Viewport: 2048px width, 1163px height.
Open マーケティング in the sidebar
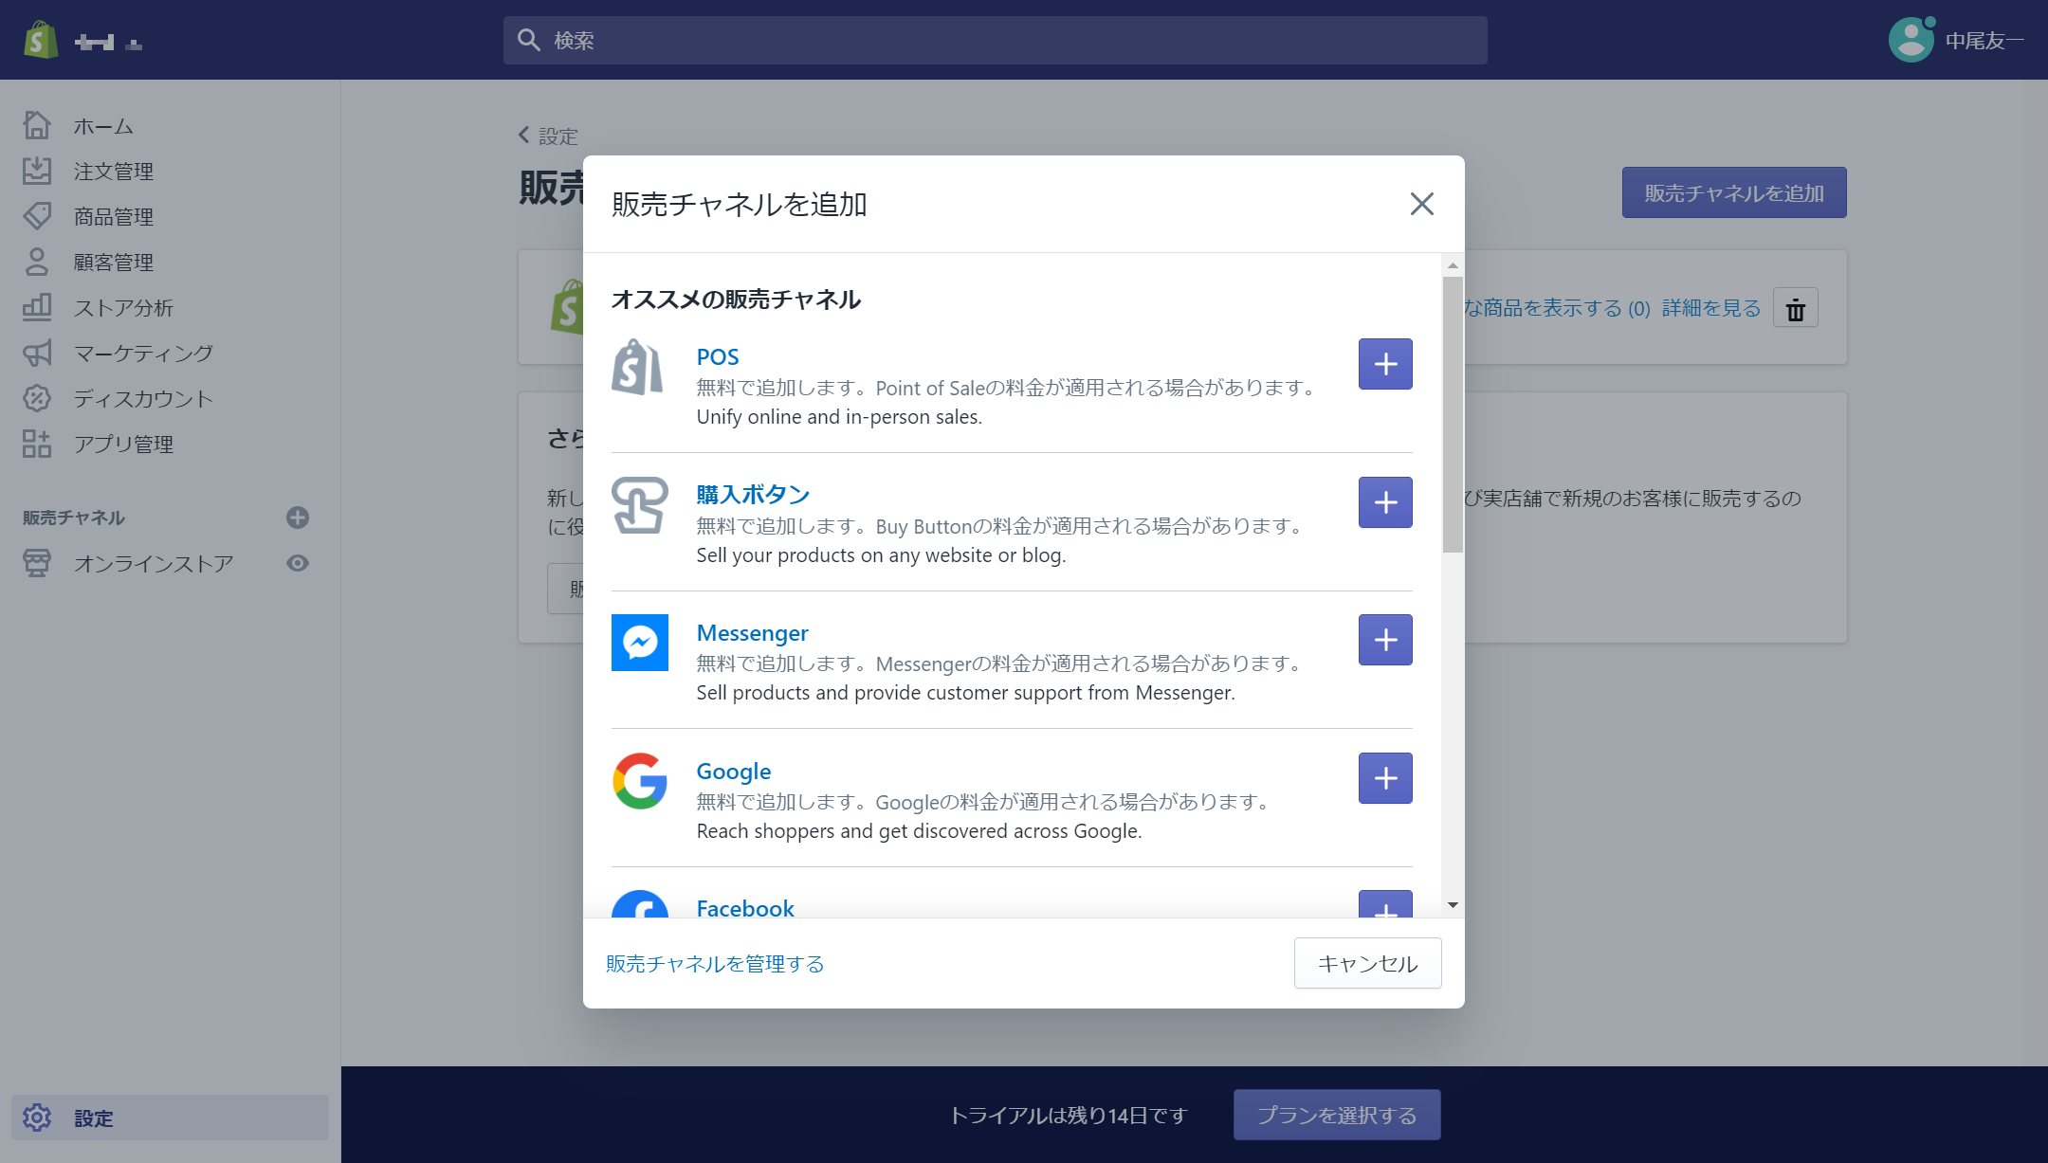pos(144,354)
